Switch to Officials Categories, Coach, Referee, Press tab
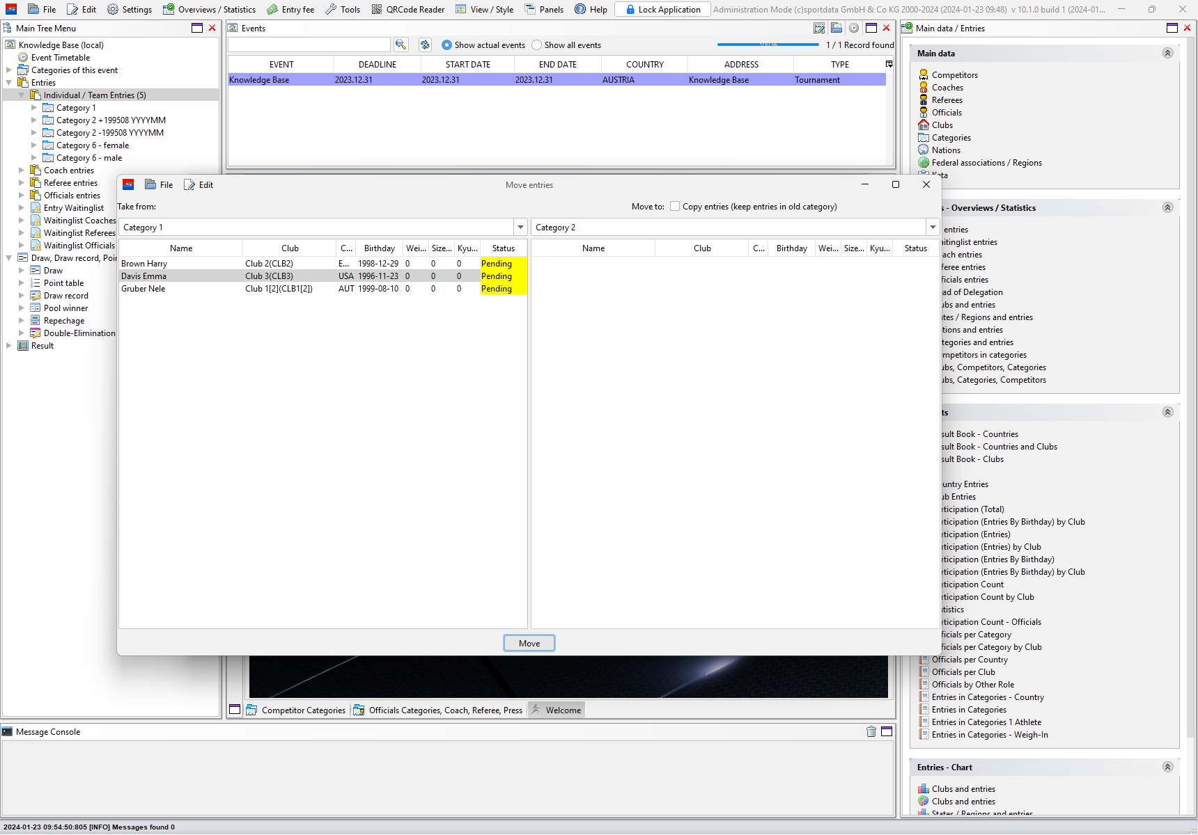Screen dimensions: 1198x835 [438, 710]
